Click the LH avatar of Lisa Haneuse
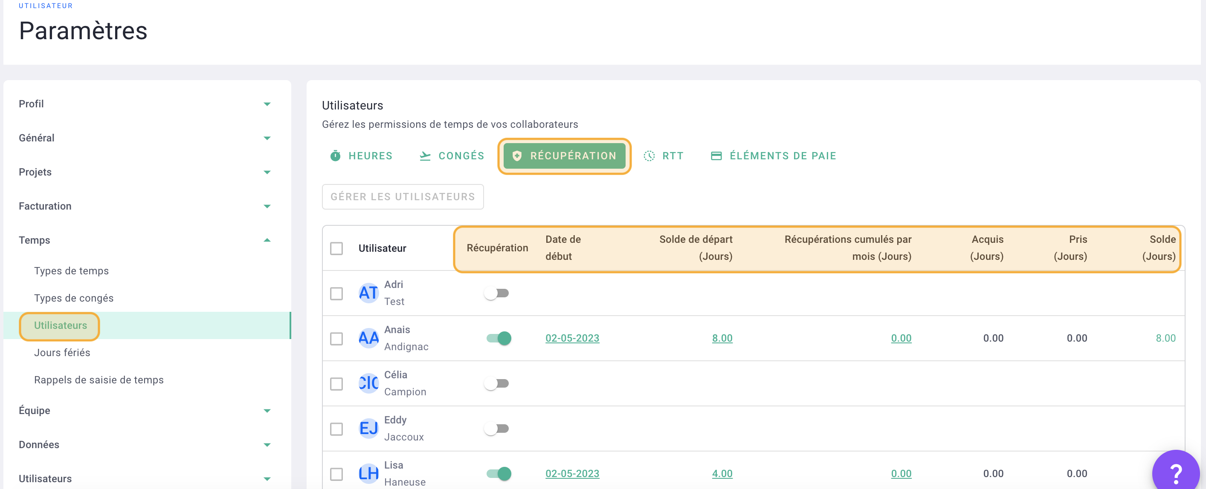1206x489 pixels. (x=368, y=474)
